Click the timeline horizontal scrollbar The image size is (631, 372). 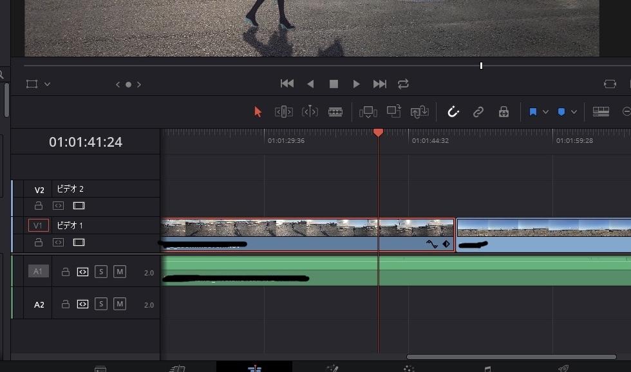pos(511,357)
